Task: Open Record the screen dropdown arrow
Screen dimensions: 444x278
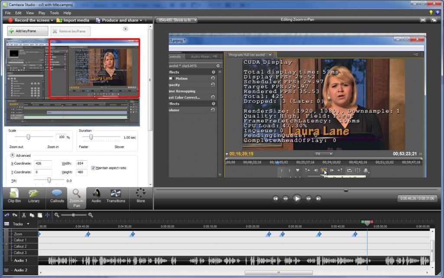Action: click(52, 20)
